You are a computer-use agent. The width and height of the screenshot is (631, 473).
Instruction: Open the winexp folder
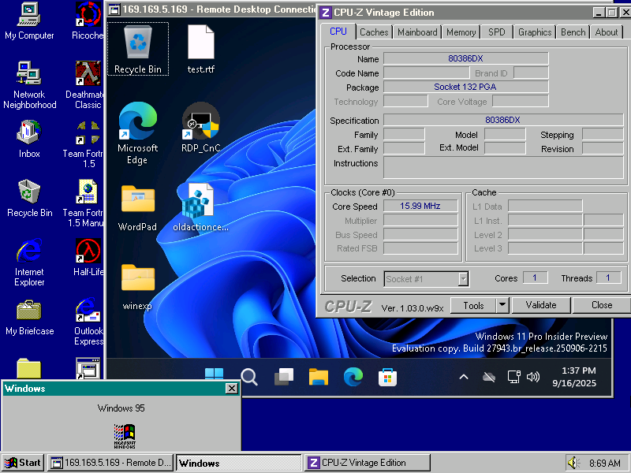[x=137, y=276]
